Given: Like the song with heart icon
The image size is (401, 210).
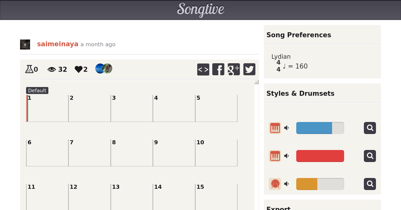Looking at the screenshot, I should 78,69.
